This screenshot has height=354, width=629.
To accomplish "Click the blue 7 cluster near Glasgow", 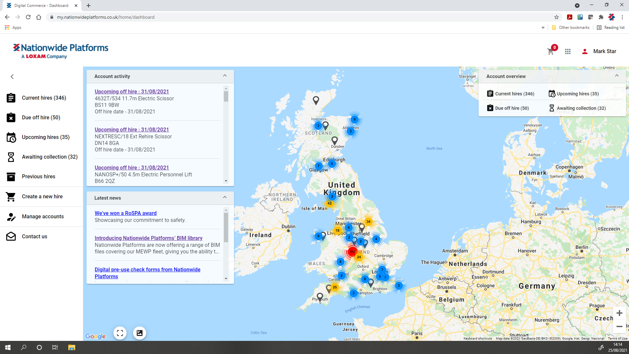I will [x=318, y=166].
